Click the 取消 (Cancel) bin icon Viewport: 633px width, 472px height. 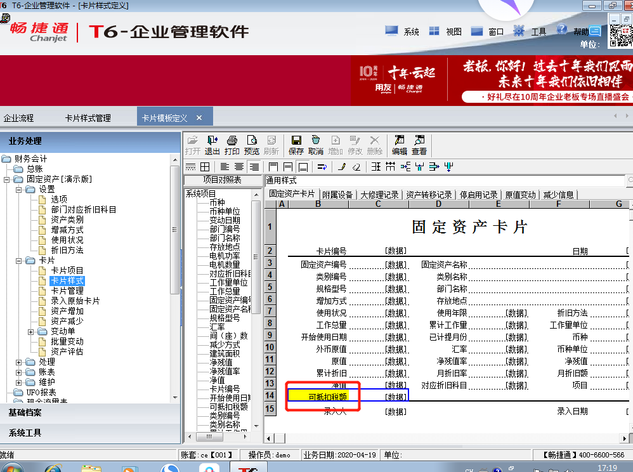316,145
